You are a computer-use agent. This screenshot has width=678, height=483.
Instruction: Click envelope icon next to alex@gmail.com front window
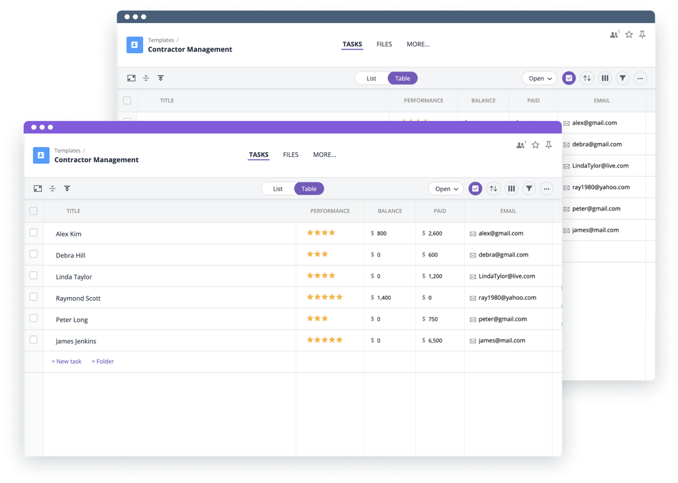[473, 234]
